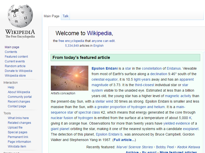
Task: Open the magnetic activity link
Action: click(x=178, y=96)
